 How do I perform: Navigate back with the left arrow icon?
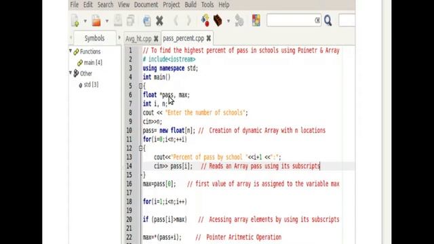[176, 21]
